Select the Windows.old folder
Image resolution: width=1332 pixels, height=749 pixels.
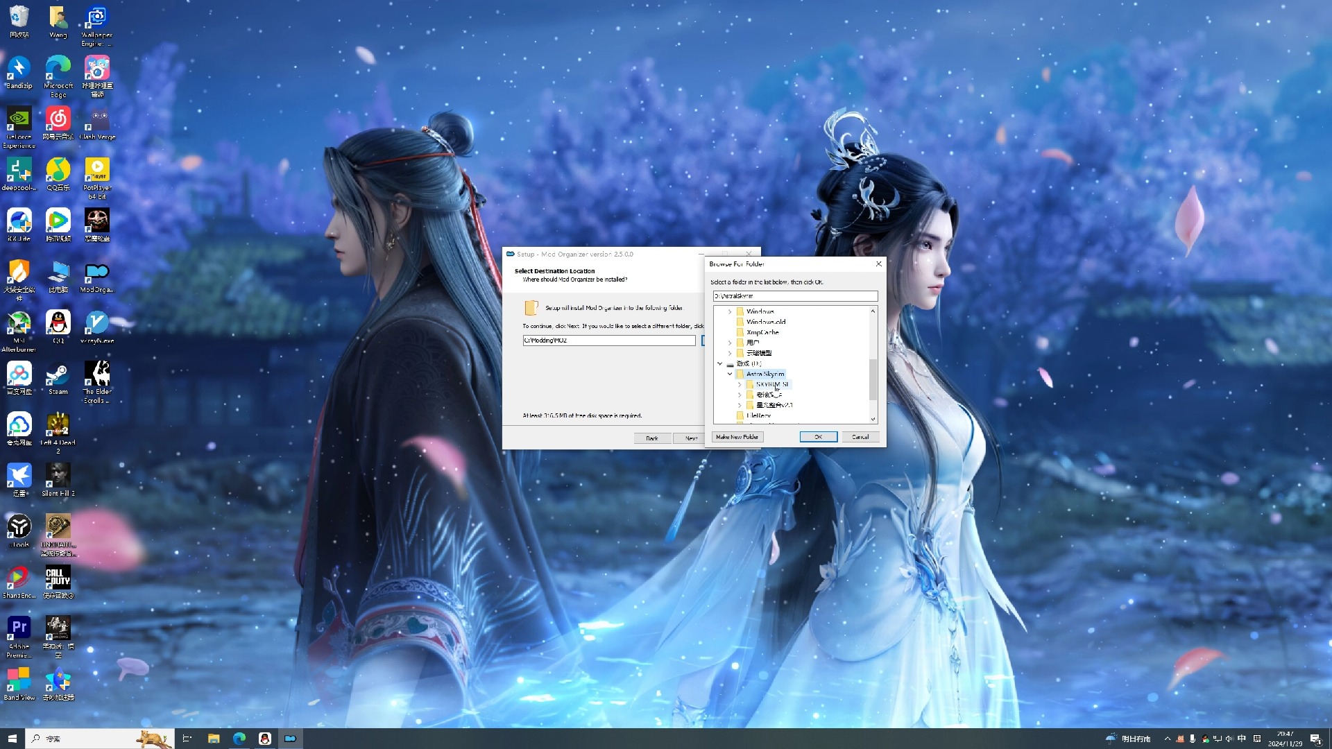pos(766,322)
